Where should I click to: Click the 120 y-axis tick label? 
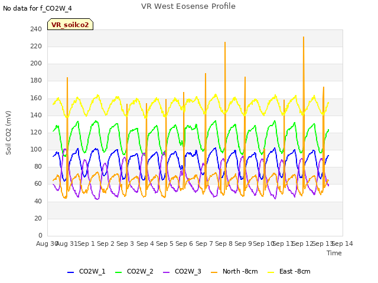tap(36, 132)
